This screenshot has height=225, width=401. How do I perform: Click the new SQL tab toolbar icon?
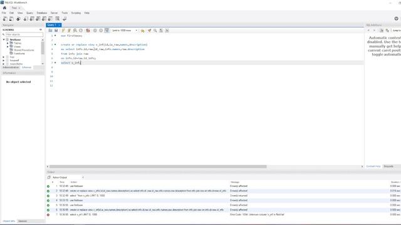coord(5,19)
